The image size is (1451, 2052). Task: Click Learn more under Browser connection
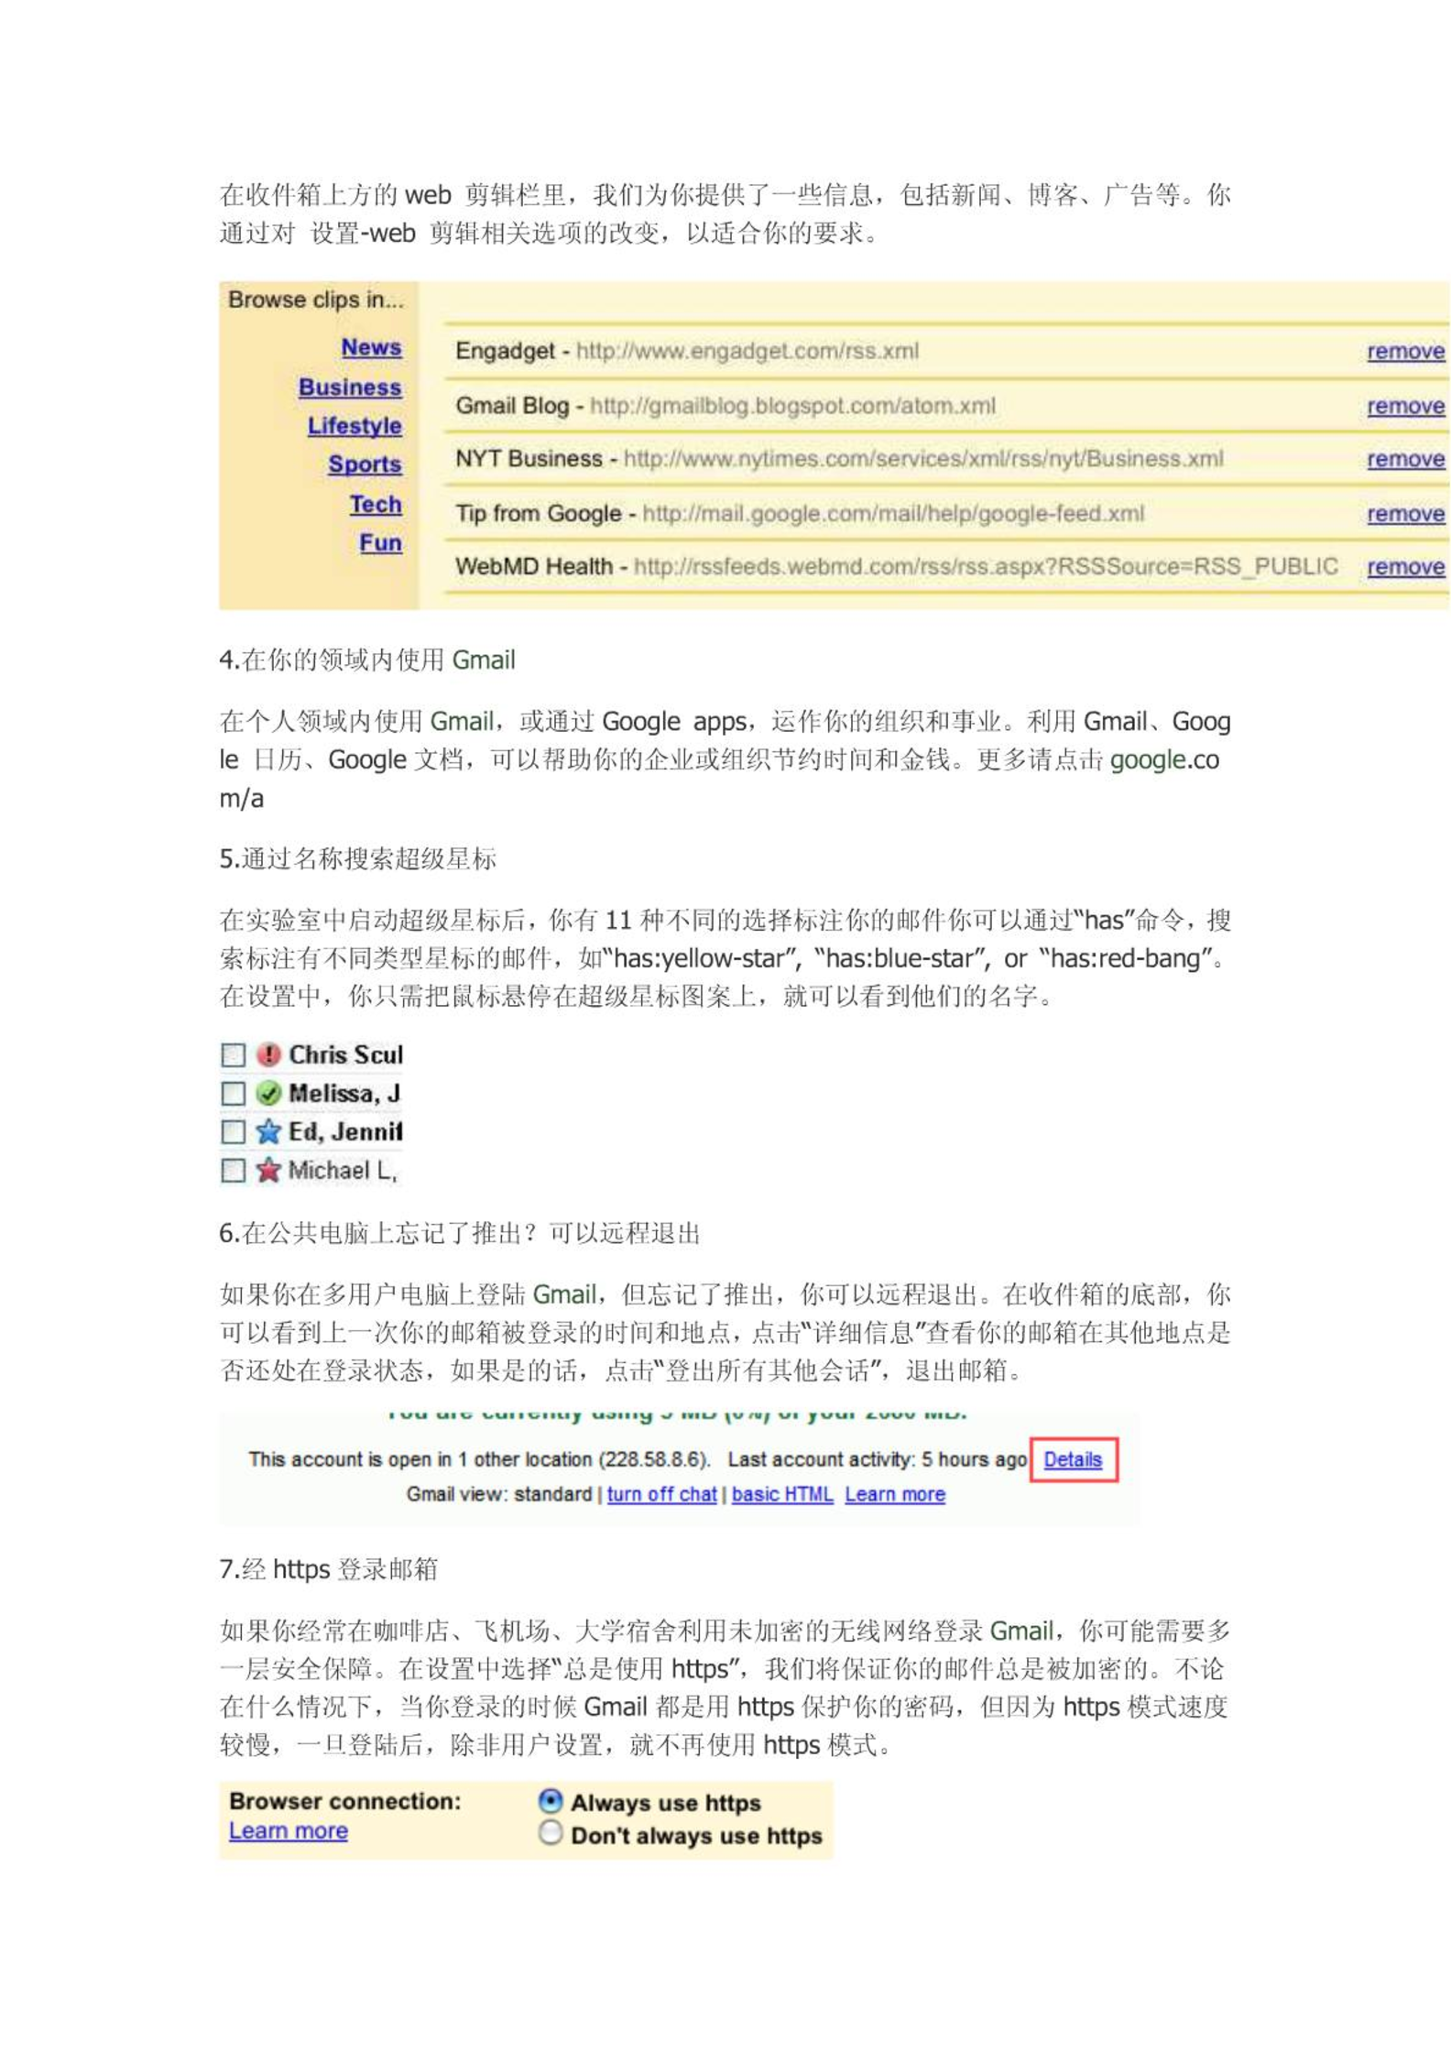tap(289, 1831)
